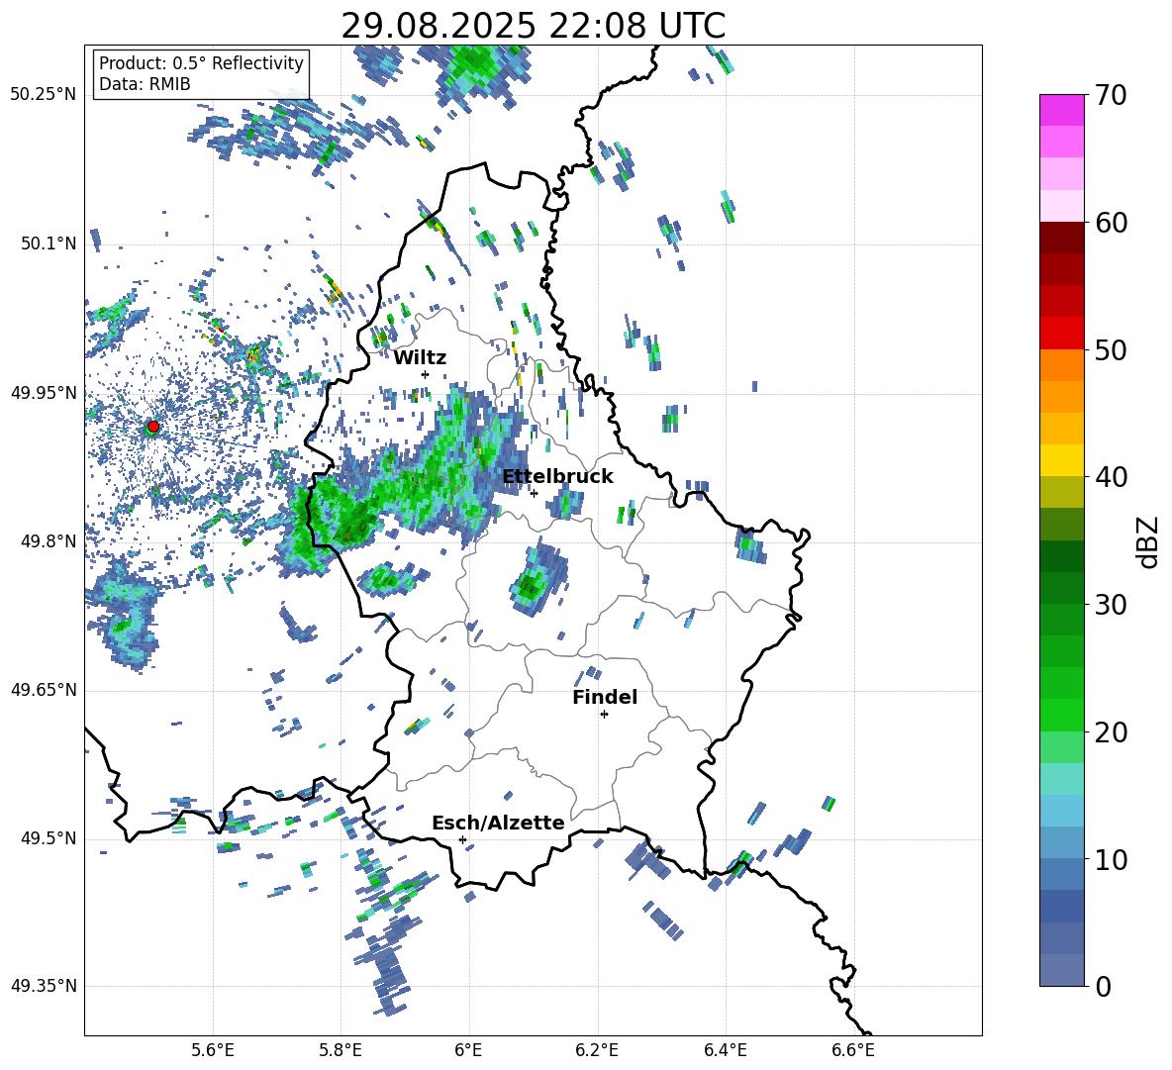Click the 'Data: RMIB' text
Screen dimensions: 1172x1070
pyautogui.click(x=145, y=84)
